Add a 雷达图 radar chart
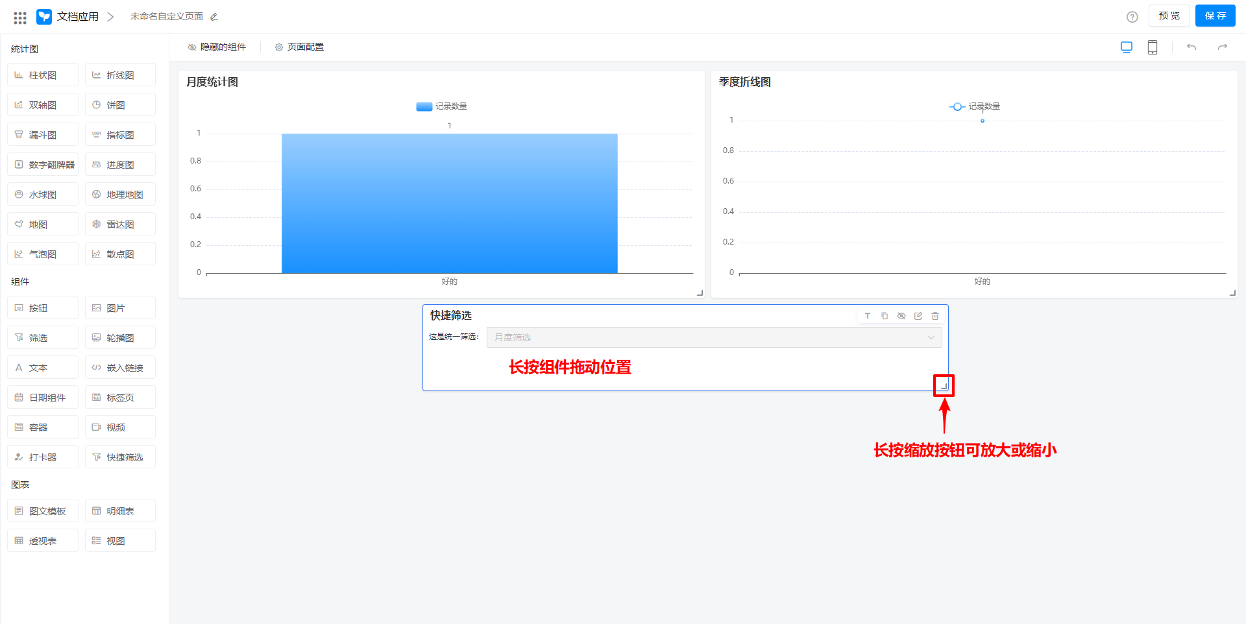Viewport: 1246px width, 624px height. [119, 224]
